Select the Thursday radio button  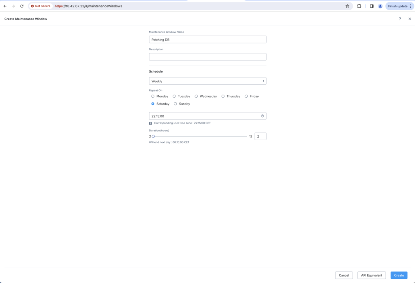click(223, 96)
